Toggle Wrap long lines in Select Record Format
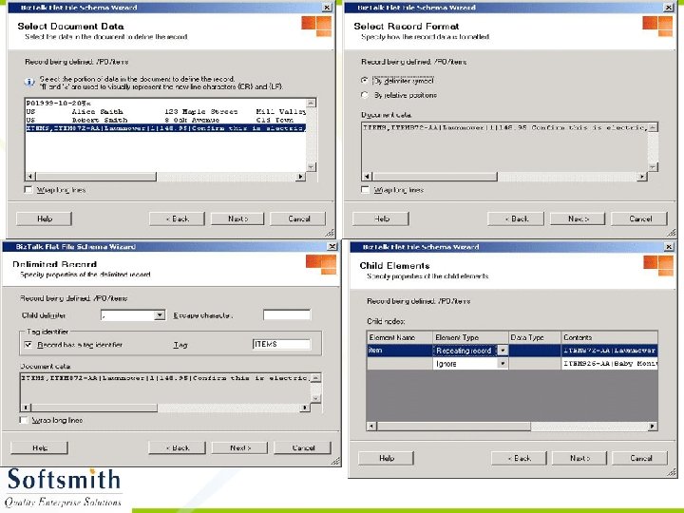 coord(366,190)
